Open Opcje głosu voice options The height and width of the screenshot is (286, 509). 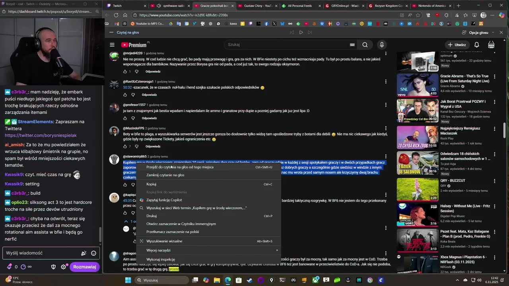click(x=478, y=33)
